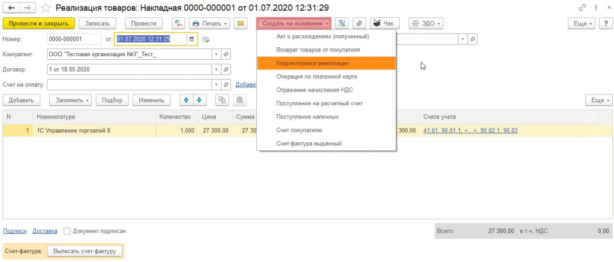Open the accounts link 41.01, 90.01.1
Image resolution: width=614 pixels, height=262 pixels.
tap(471, 131)
